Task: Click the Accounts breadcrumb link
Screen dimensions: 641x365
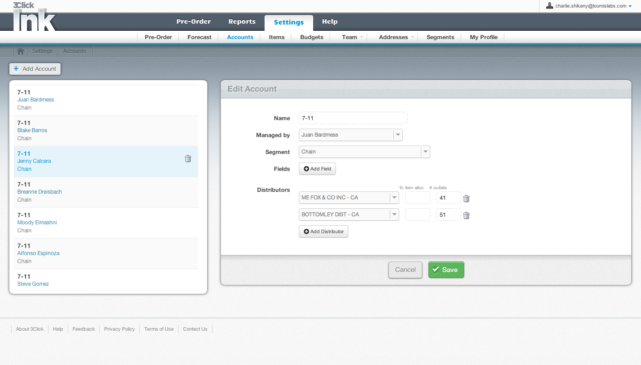Action: pyautogui.click(x=74, y=51)
